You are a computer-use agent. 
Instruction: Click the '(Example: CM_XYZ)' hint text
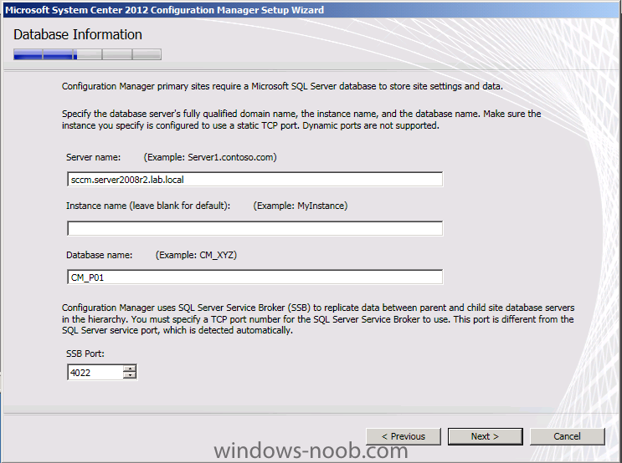coord(197,255)
